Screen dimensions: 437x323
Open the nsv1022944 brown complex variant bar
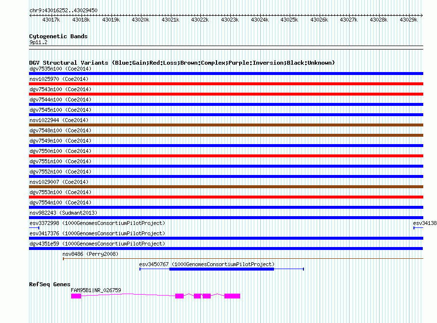(x=226, y=125)
